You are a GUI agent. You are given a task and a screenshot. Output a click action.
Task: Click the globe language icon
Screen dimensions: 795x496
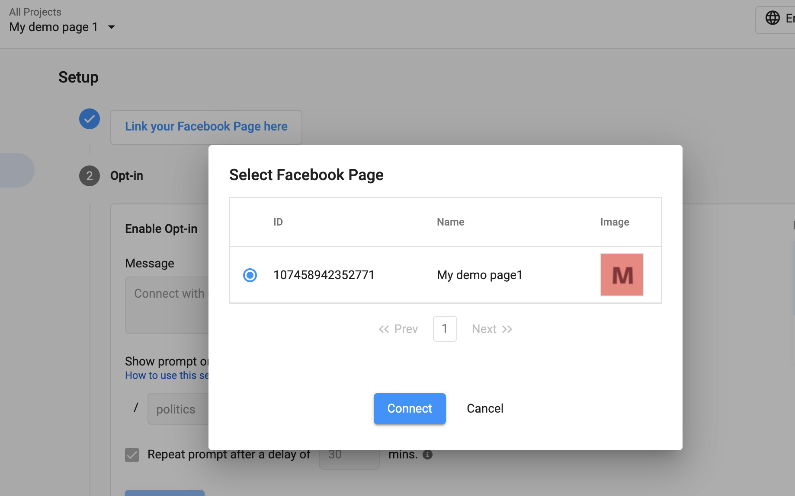point(773,18)
